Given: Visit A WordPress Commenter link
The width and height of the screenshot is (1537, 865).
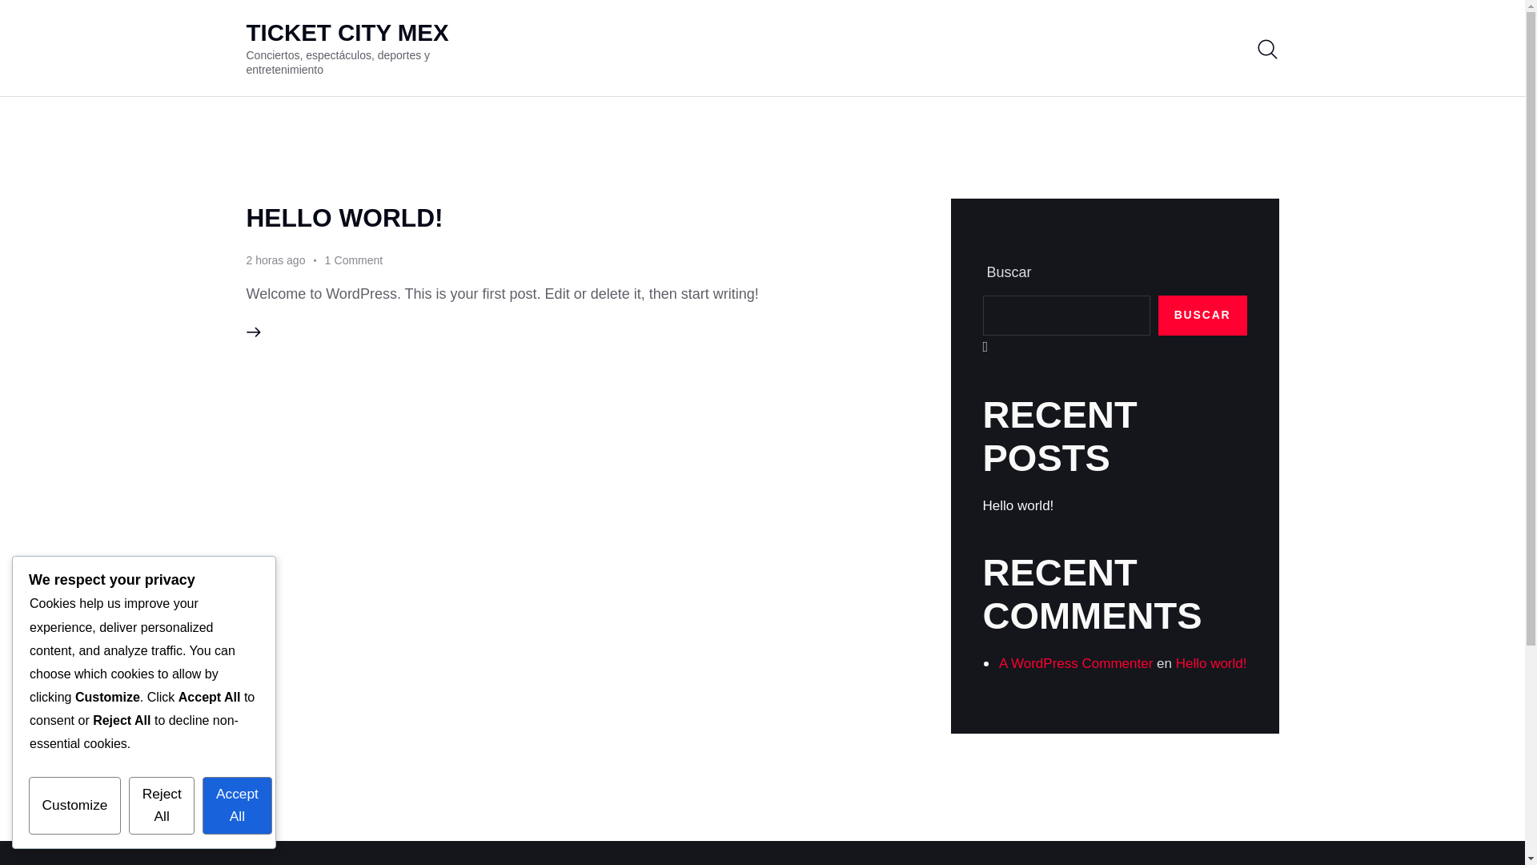Looking at the screenshot, I should [1075, 664].
